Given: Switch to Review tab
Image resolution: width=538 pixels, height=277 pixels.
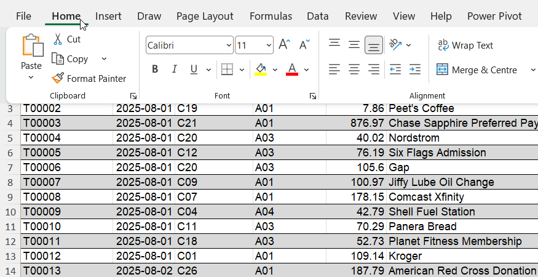Looking at the screenshot, I should pyautogui.click(x=361, y=16).
